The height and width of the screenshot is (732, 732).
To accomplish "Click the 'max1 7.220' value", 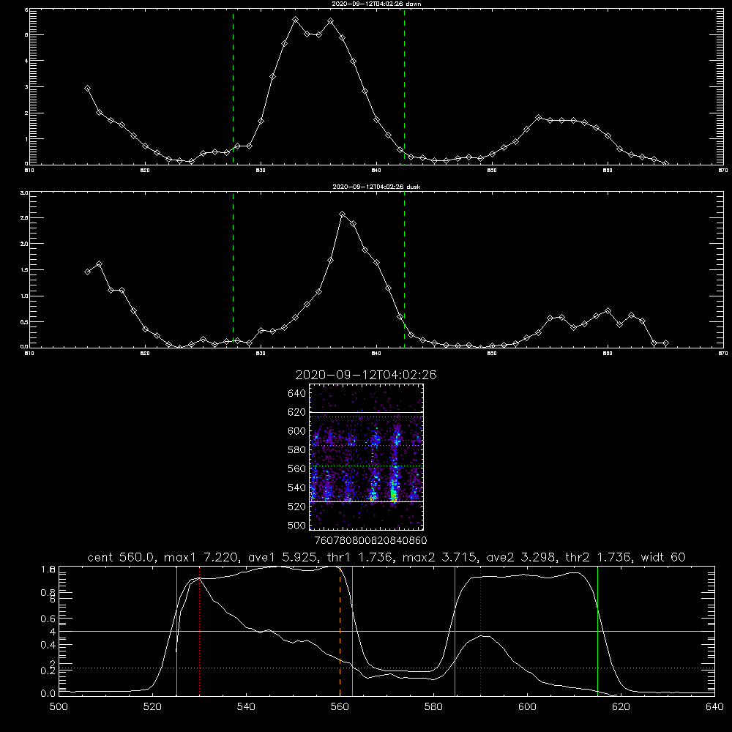I will click(202, 557).
